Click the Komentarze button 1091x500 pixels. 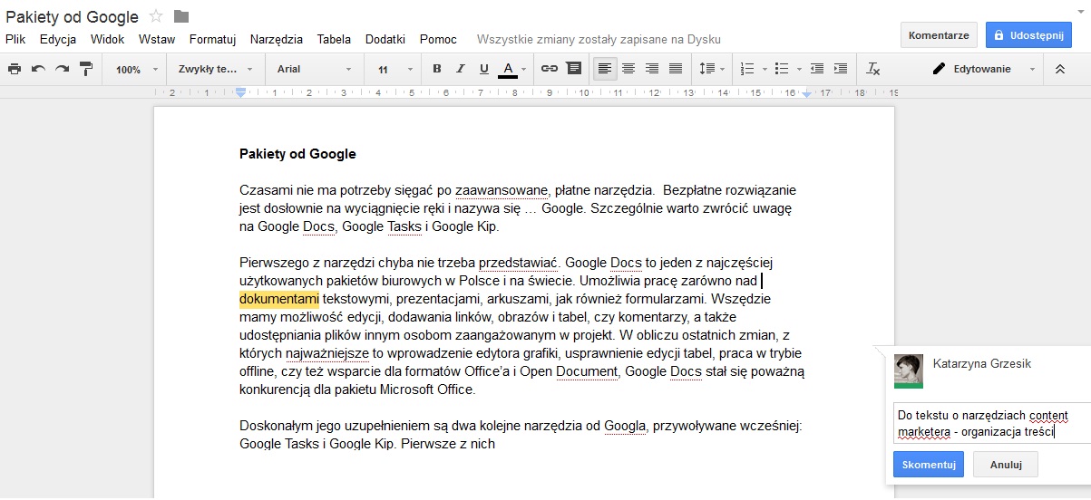click(x=939, y=35)
